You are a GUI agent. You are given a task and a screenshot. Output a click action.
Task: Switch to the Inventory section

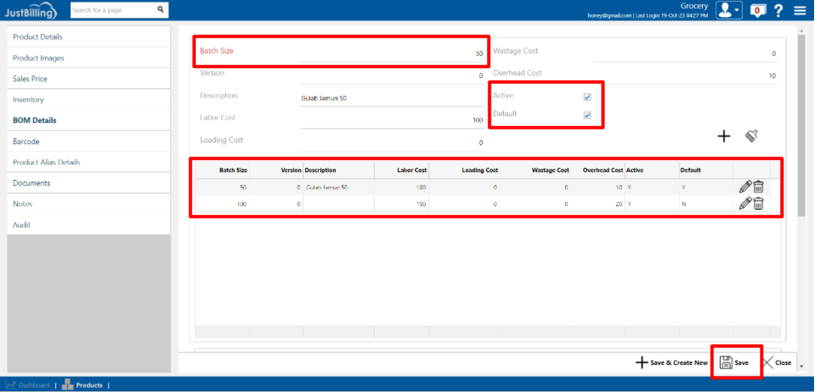(28, 99)
